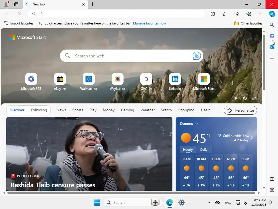Switch weather to Daily view
278x209 pixels.
coord(204,150)
